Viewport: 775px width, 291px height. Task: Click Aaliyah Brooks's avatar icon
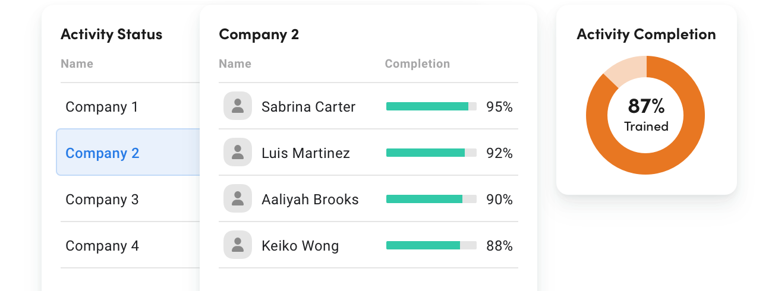tap(238, 199)
